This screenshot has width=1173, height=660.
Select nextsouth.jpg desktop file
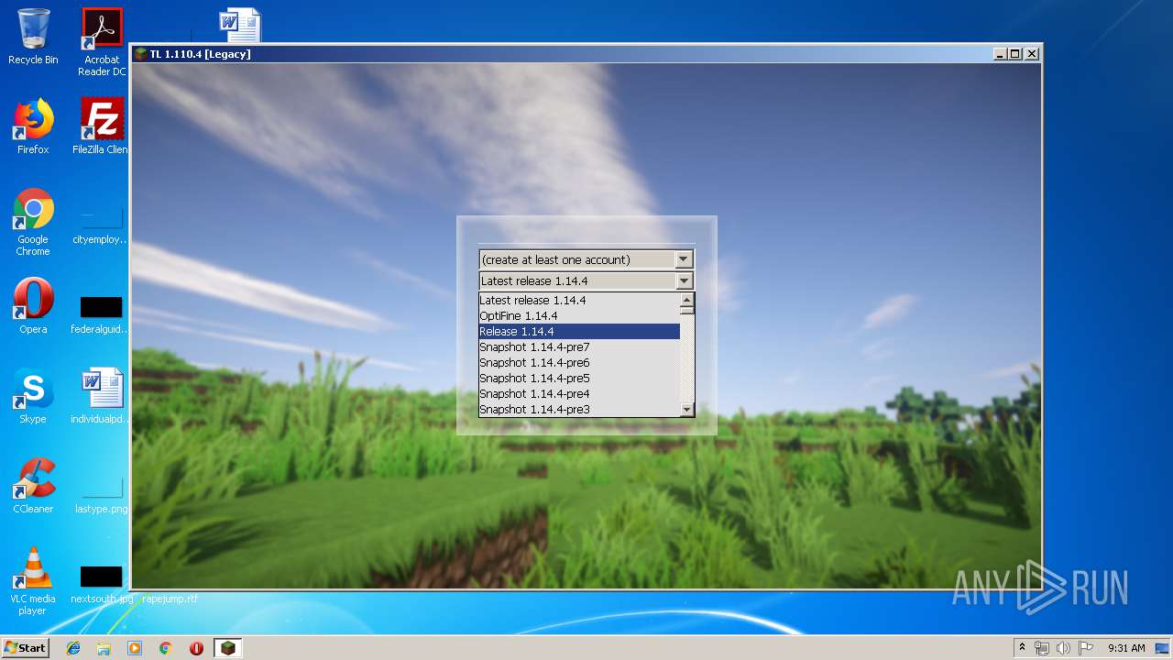(101, 585)
